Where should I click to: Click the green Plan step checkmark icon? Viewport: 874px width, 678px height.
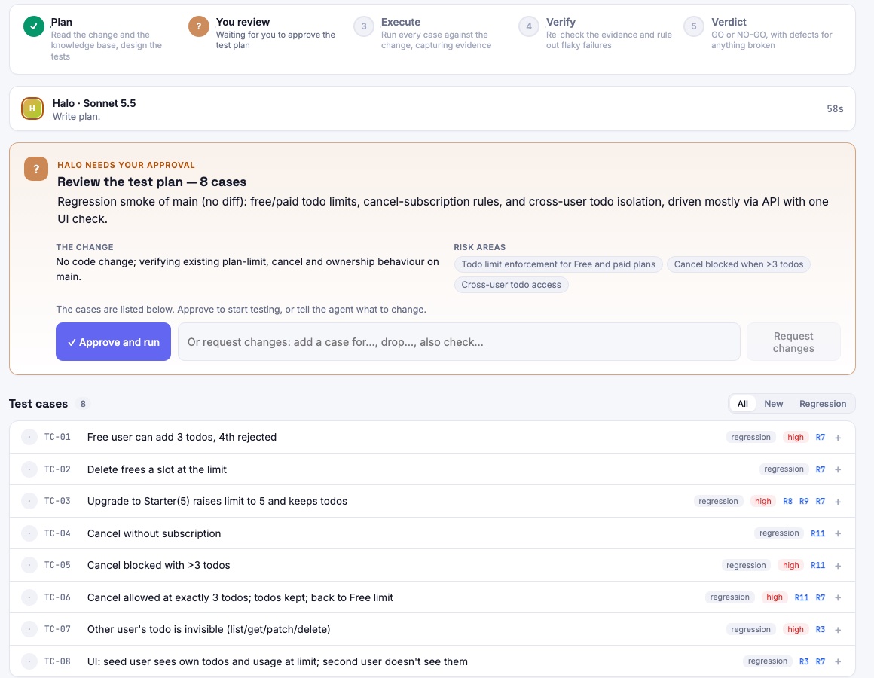click(x=33, y=26)
